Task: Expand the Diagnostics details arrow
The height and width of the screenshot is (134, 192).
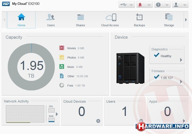Action: tap(181, 60)
